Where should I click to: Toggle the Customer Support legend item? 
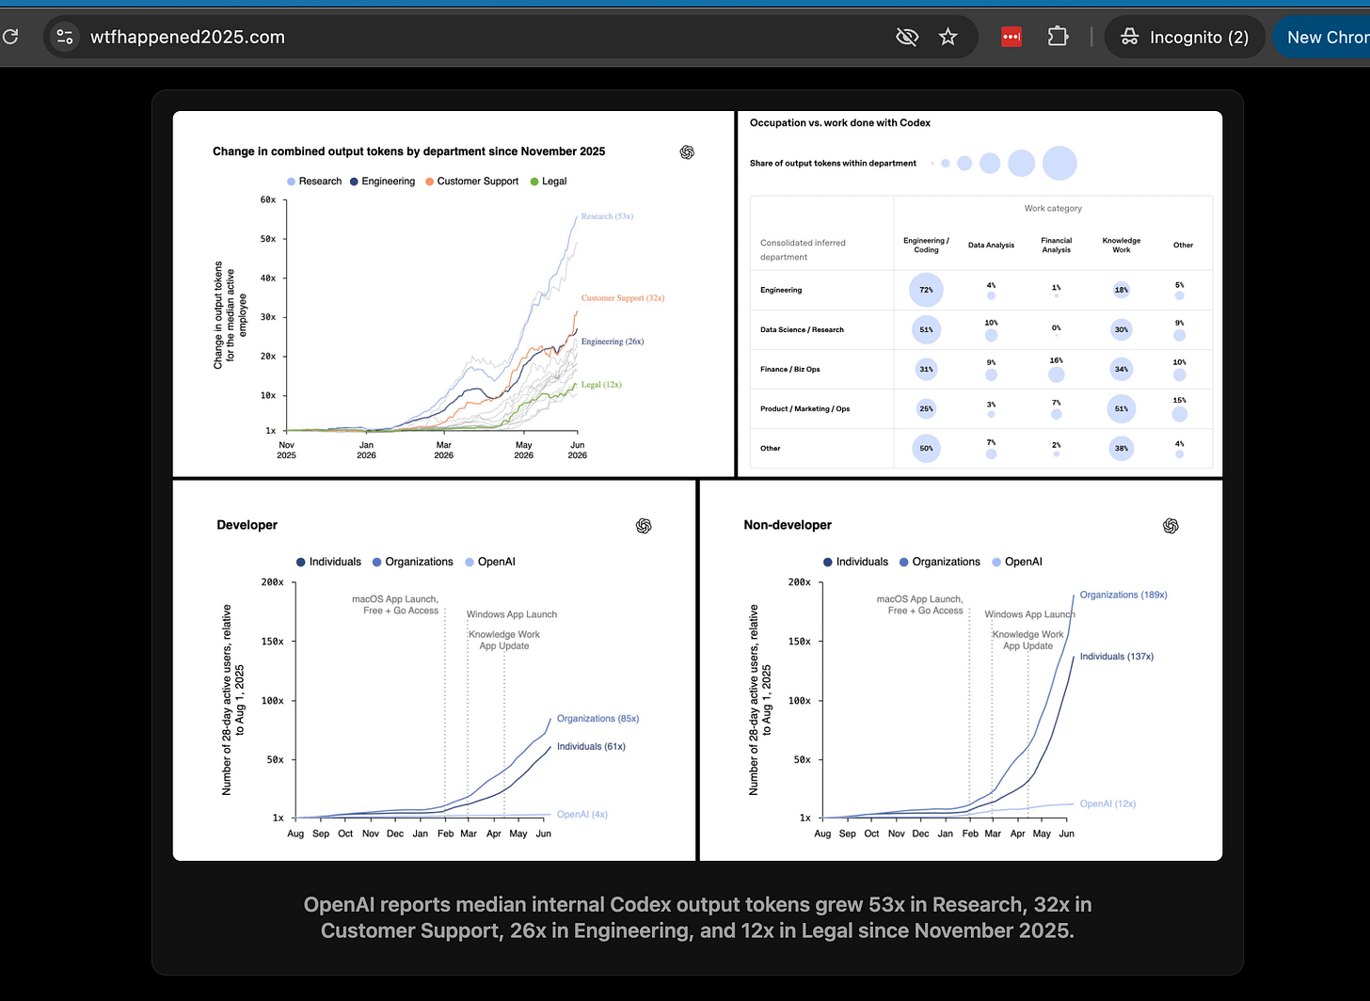pyautogui.click(x=471, y=182)
